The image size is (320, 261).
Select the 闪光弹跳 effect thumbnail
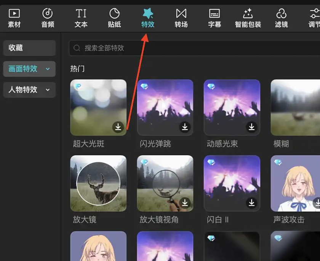(165, 107)
